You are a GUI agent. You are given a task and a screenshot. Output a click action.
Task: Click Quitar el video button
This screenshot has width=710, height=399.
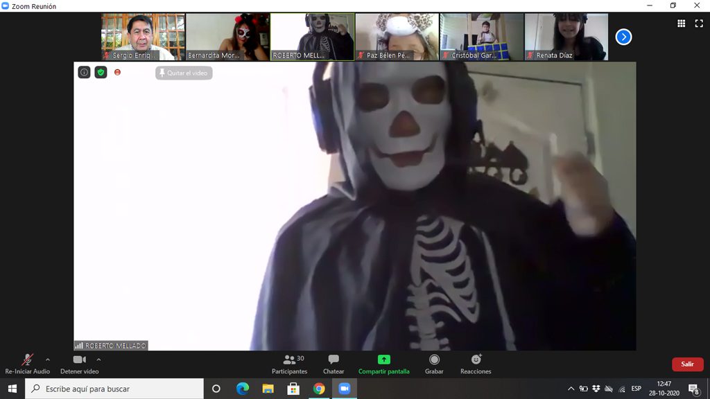tap(184, 73)
